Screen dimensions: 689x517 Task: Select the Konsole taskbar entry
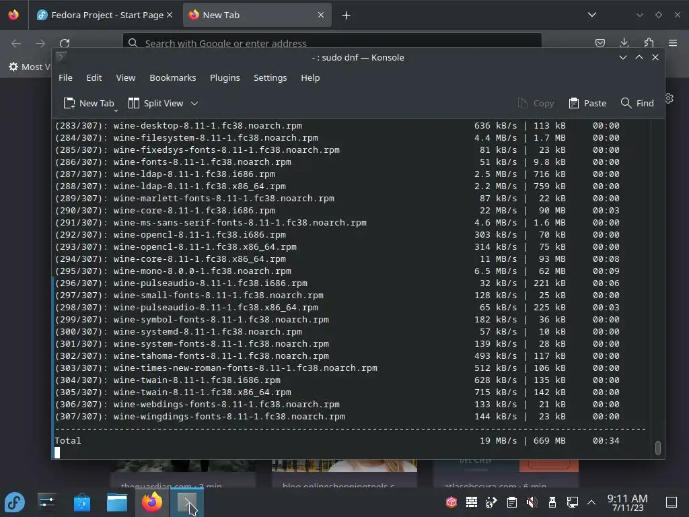pyautogui.click(x=187, y=502)
